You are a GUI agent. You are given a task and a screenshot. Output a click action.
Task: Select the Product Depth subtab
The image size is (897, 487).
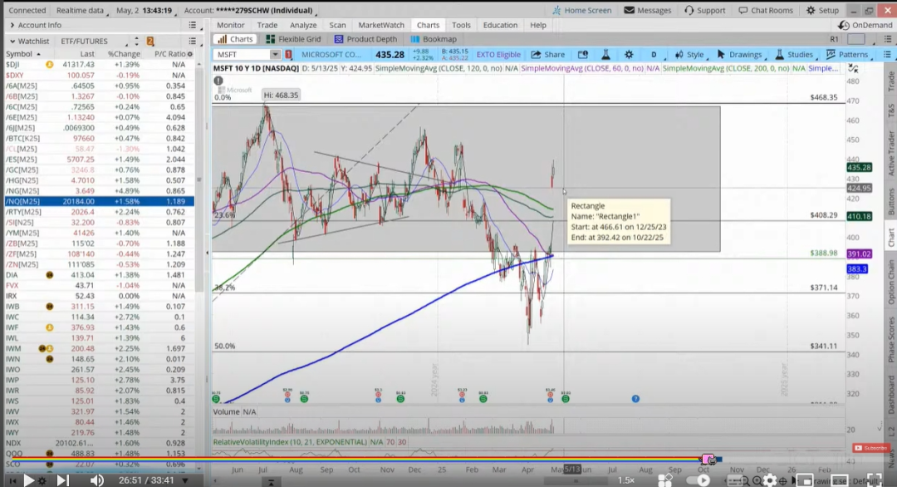(x=365, y=39)
